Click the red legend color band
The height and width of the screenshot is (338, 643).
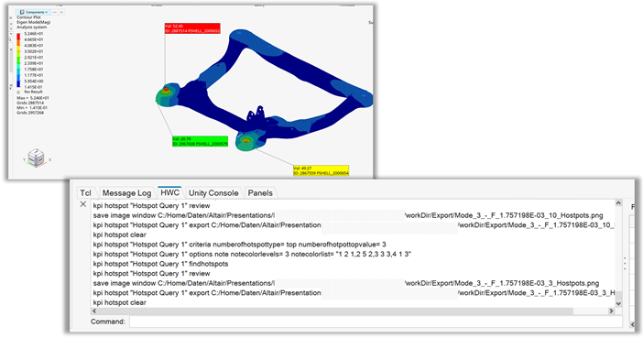click(x=18, y=37)
